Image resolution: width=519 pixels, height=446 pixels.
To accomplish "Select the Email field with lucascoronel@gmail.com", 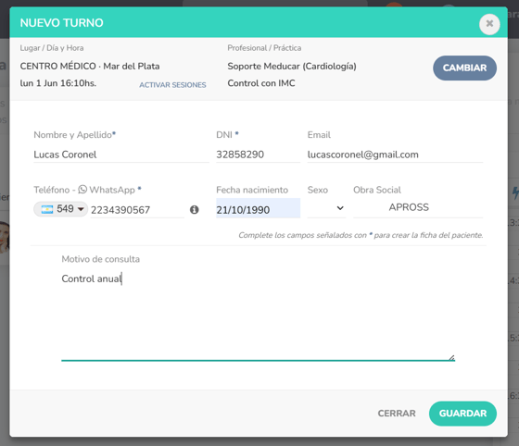I will point(395,155).
